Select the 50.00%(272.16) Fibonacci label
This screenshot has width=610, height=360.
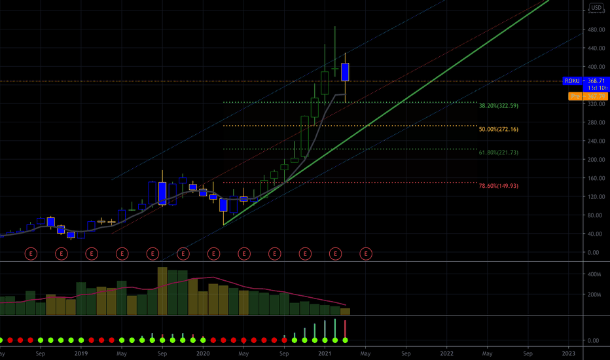[498, 129]
